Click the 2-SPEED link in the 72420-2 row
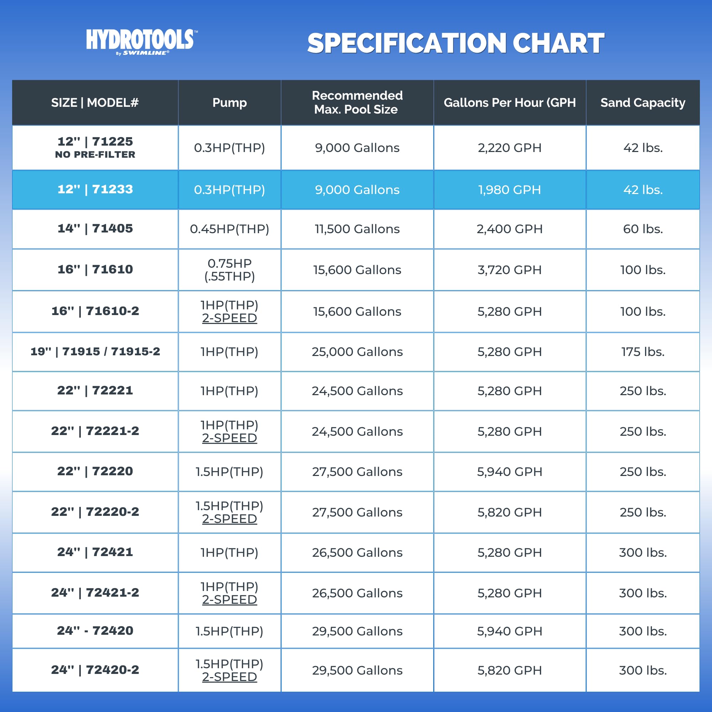This screenshot has height=712, width=712. coord(229,677)
